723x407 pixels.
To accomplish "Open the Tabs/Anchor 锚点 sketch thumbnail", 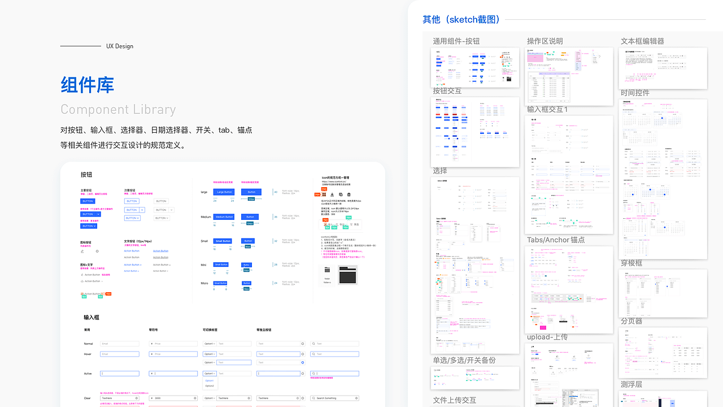I will click(x=569, y=290).
